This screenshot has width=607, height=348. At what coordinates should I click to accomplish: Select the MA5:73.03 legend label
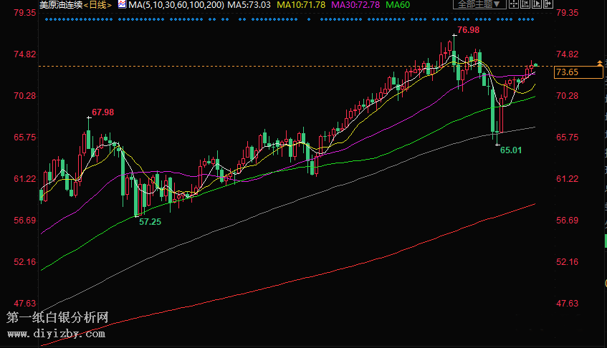coord(249,4)
